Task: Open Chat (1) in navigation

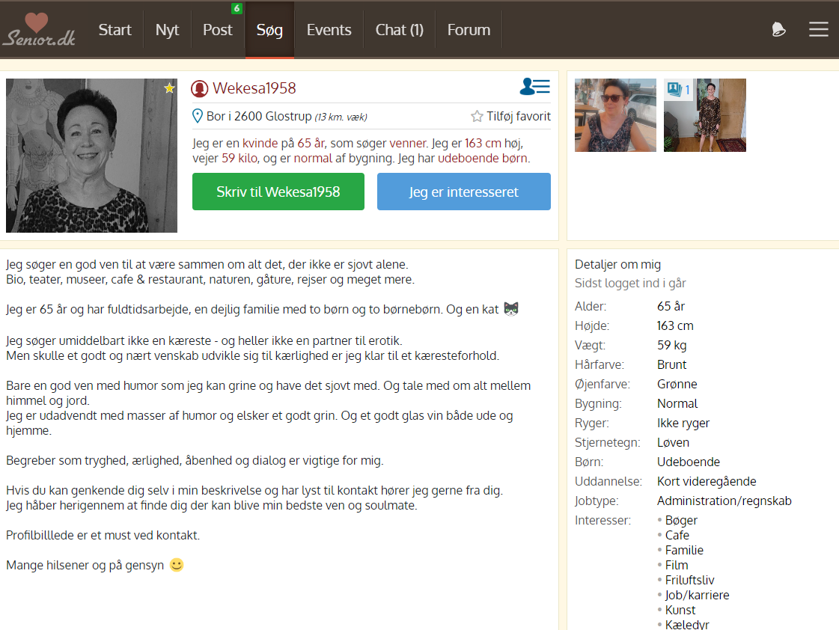Action: [x=399, y=30]
